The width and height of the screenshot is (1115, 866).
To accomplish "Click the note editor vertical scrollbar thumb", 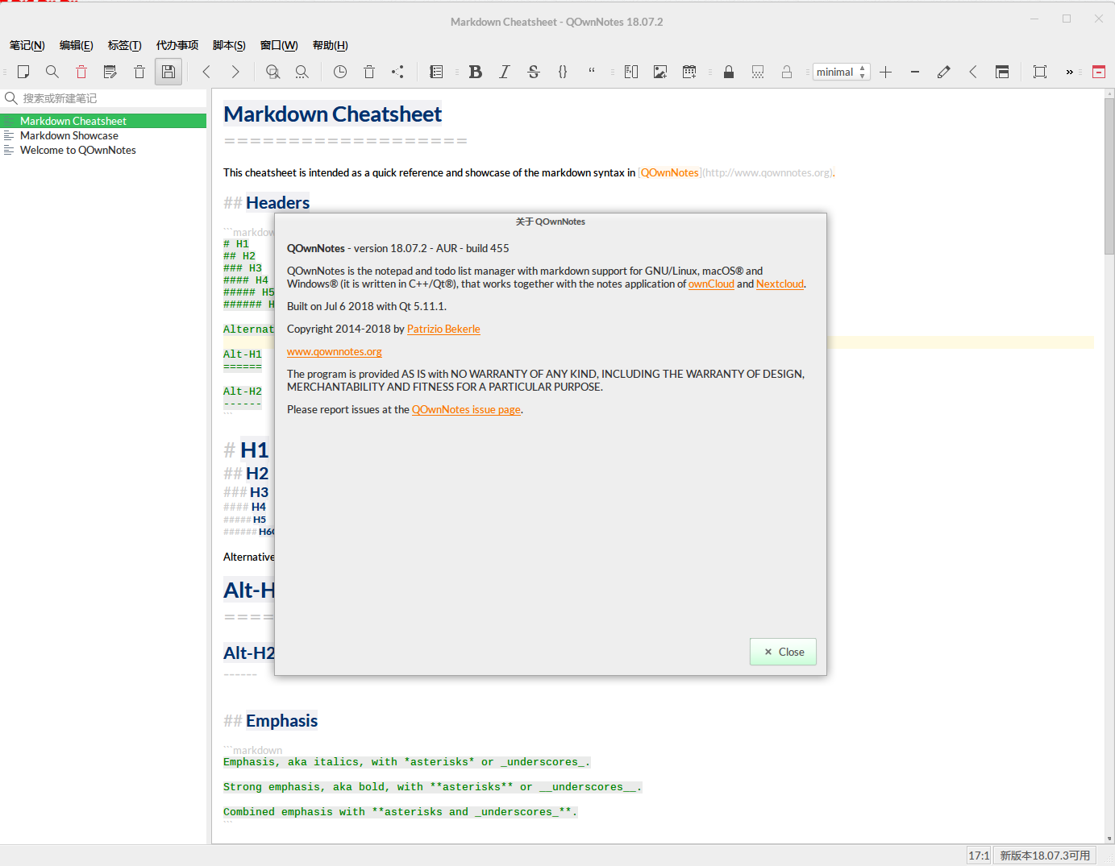I will pyautogui.click(x=1109, y=177).
